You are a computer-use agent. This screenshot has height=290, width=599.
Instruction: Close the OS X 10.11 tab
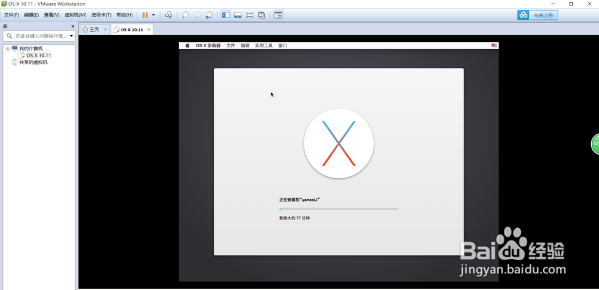[149, 29]
